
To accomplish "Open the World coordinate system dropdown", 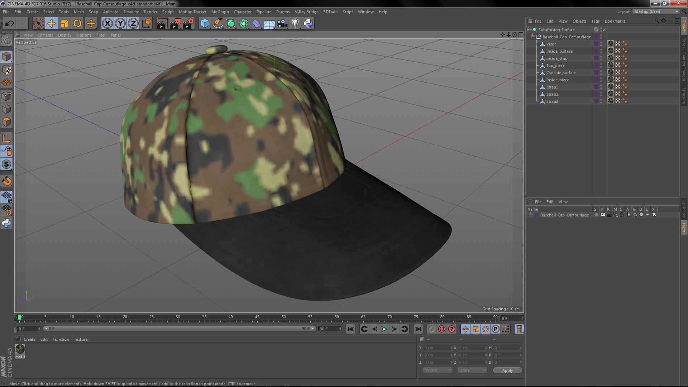I will tap(438, 370).
